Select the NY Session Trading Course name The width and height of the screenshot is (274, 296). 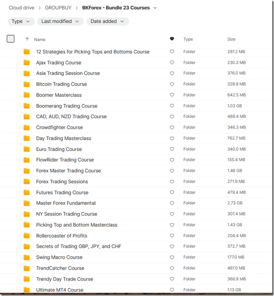[66, 214]
